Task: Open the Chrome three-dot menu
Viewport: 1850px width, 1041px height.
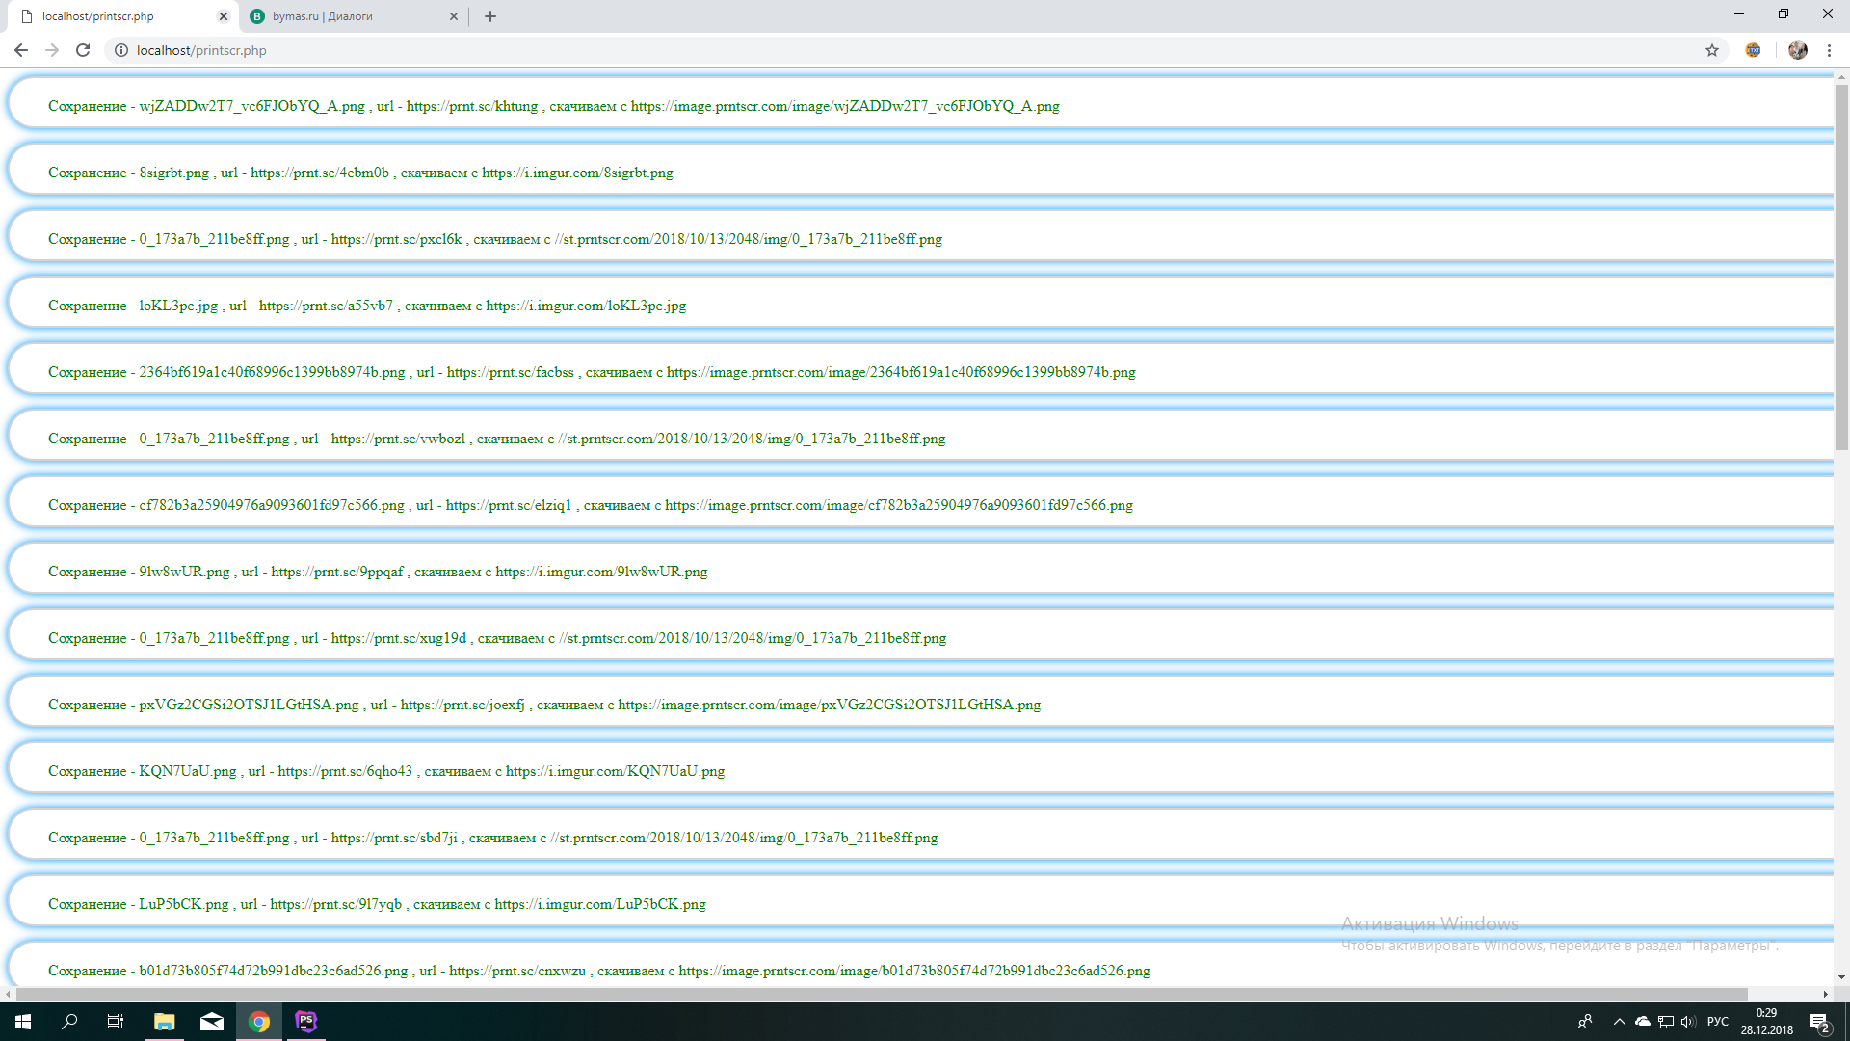Action: point(1829,50)
